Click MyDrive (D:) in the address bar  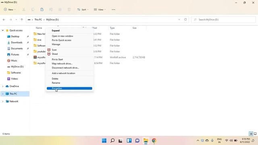click(52, 20)
